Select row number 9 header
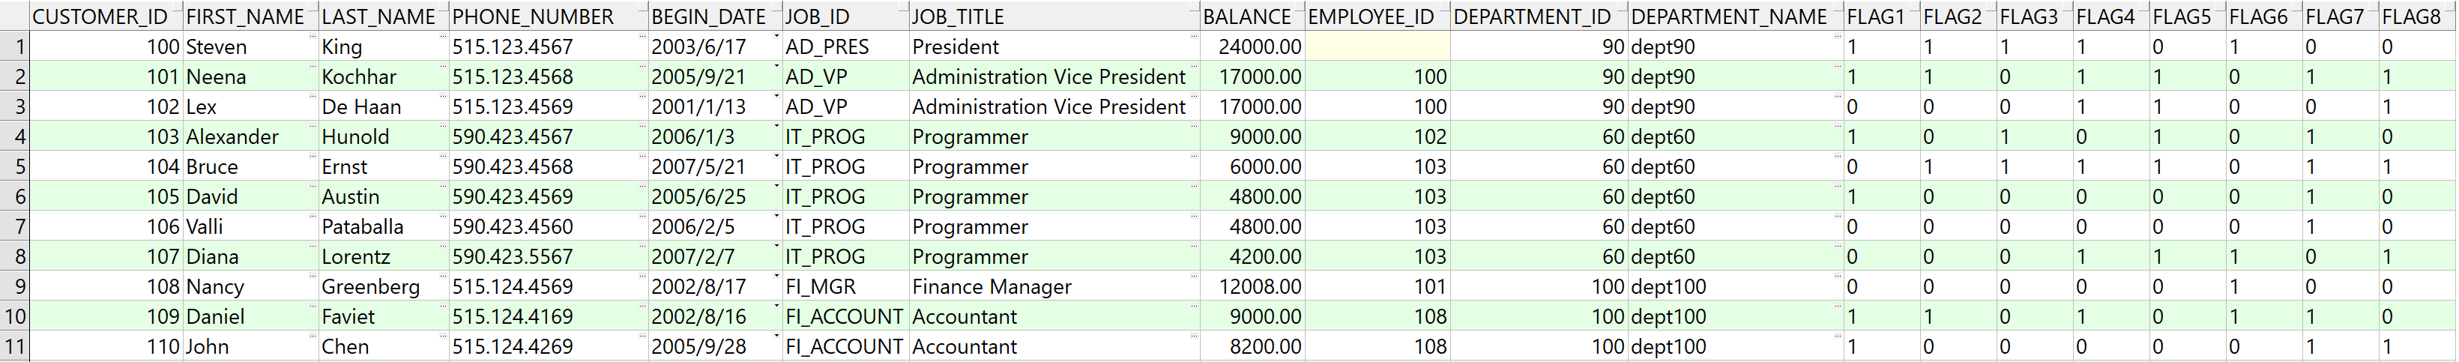Screen dimensions: 2459x362 pyautogui.click(x=15, y=286)
